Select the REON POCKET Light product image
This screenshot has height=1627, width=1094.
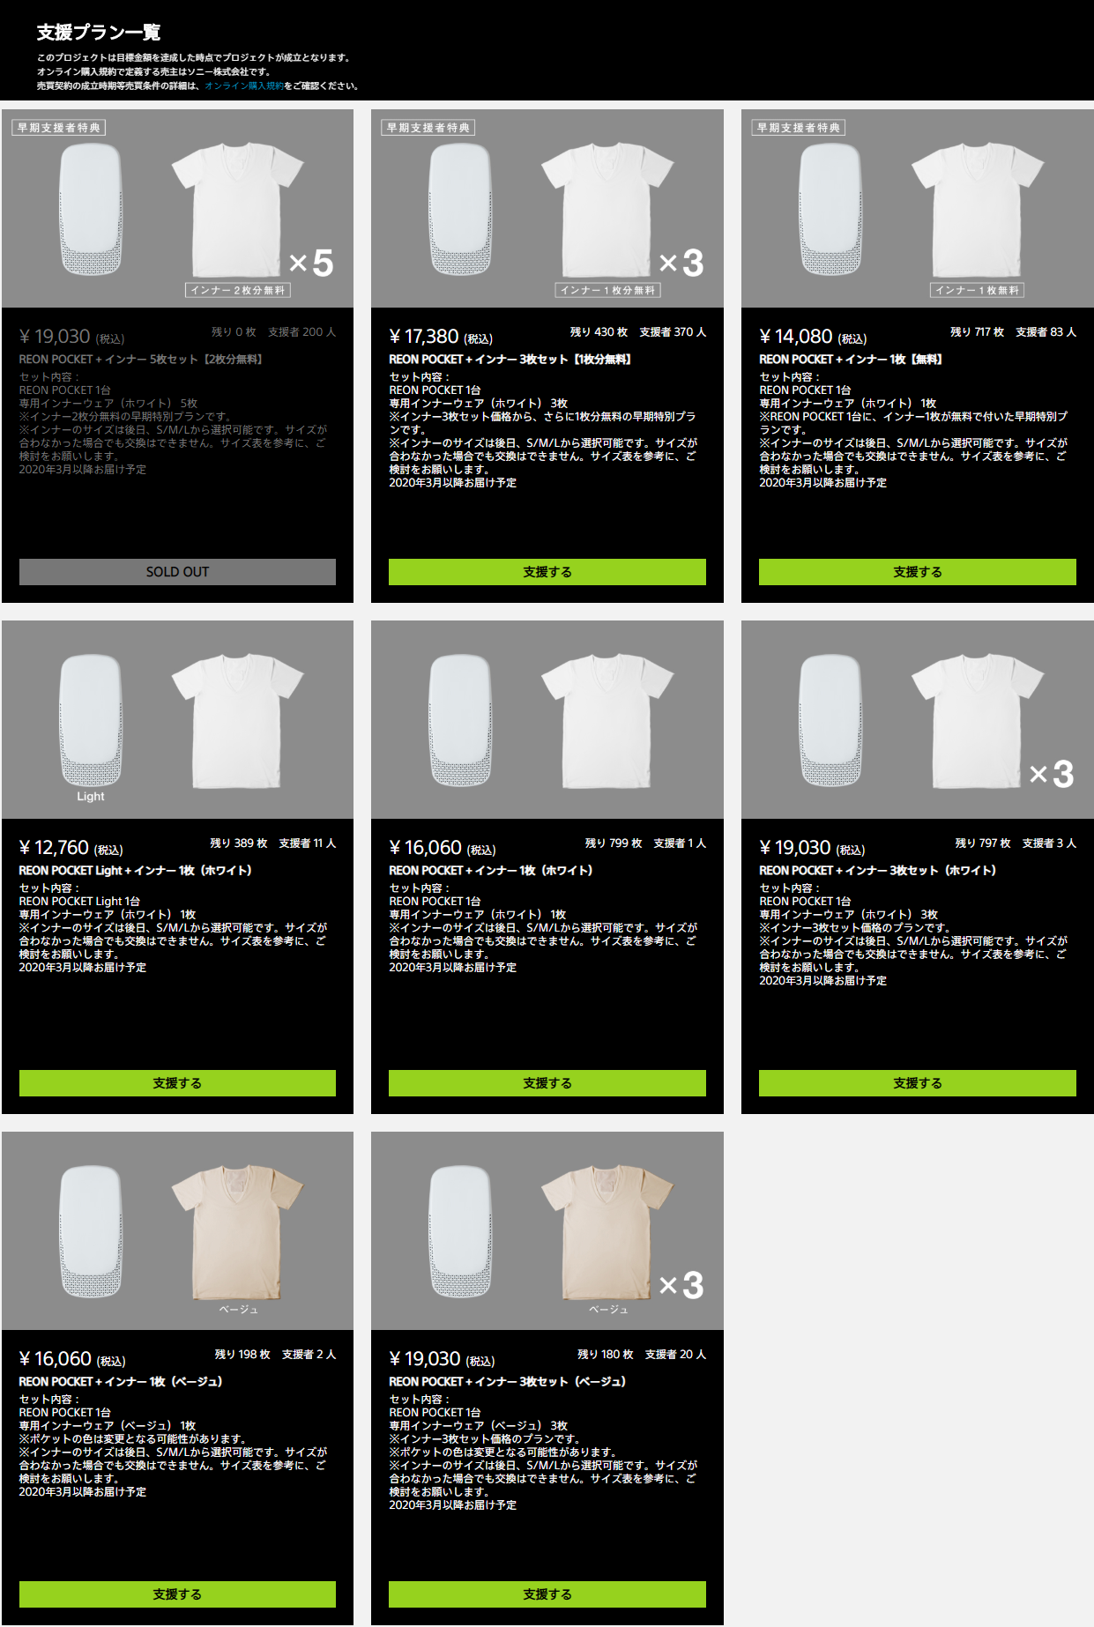pyautogui.click(x=177, y=720)
